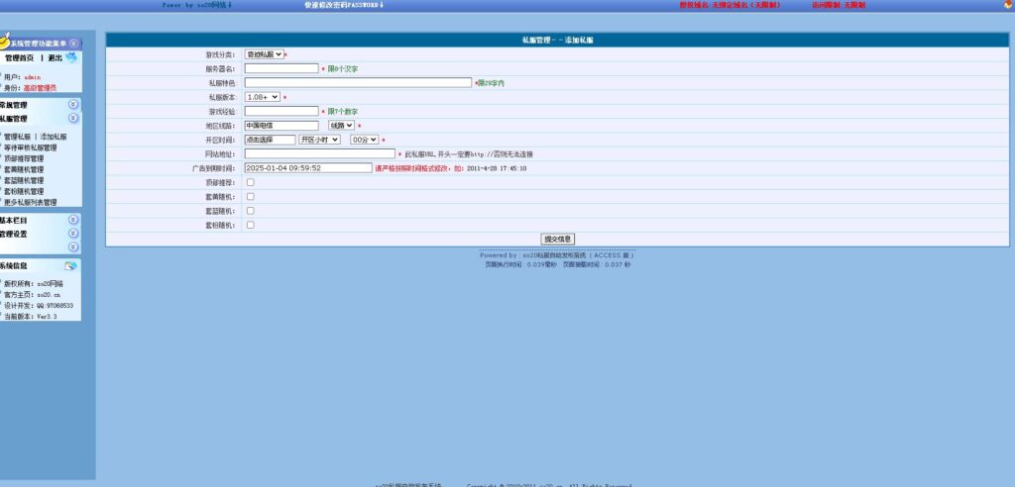Open the 开区小时 dropdown

319,140
